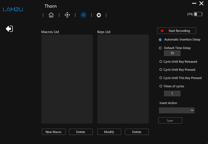Select Cycle Until This Key Pressed
This screenshot has width=208, height=144.
pyautogui.click(x=161, y=78)
